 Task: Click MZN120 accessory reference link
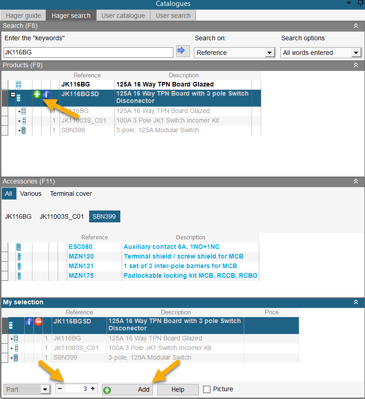(81, 257)
